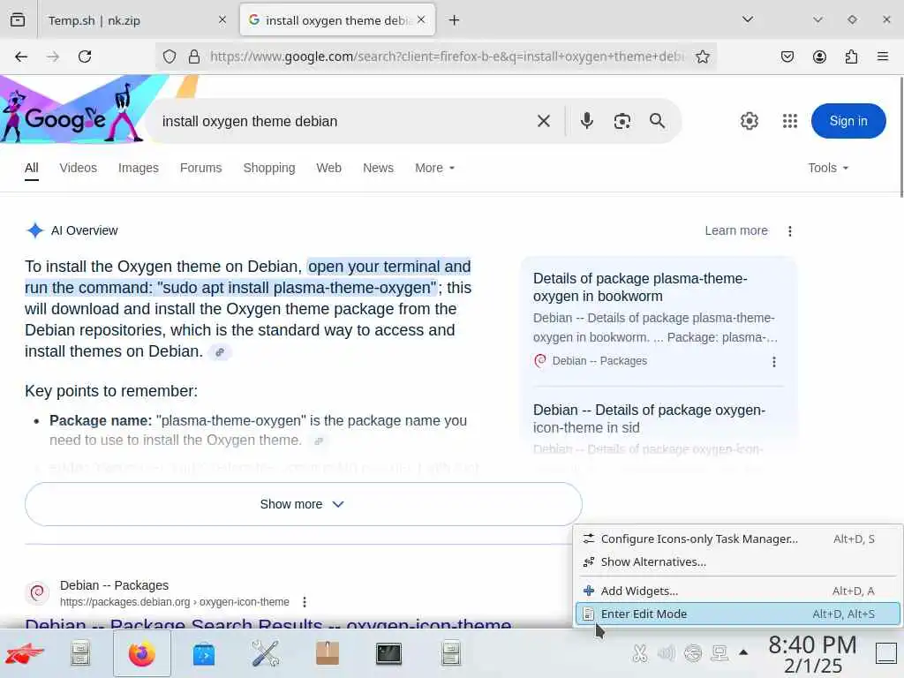904x678 pixels.
Task: Click the show desktop button
Action: click(x=886, y=654)
